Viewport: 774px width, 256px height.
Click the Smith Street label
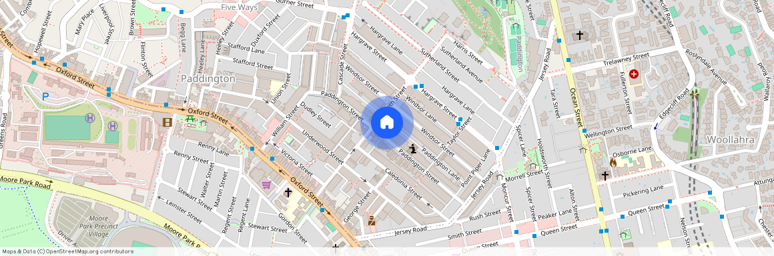[464, 234]
